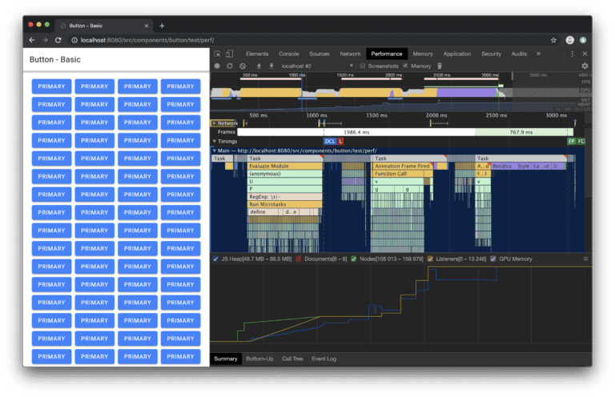This screenshot has height=397, width=615.
Task: Expand the Network track
Action: [214, 123]
